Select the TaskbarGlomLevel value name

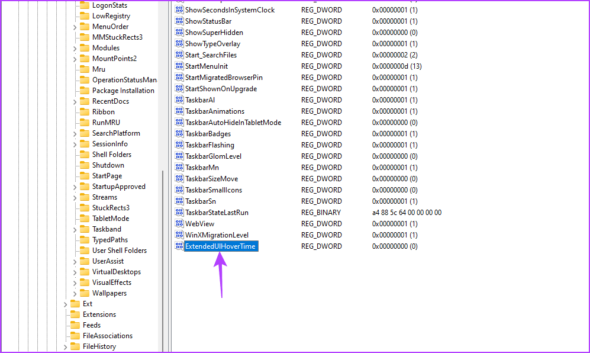coord(213,156)
